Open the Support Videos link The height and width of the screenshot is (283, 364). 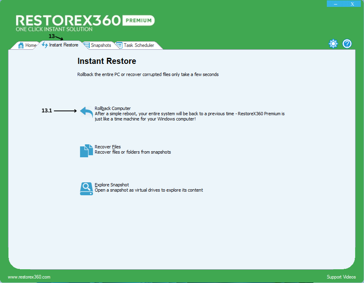(x=341, y=277)
